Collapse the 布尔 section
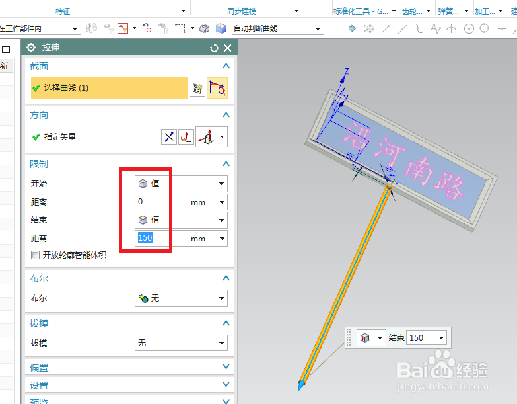This screenshot has width=517, height=404. tap(226, 278)
